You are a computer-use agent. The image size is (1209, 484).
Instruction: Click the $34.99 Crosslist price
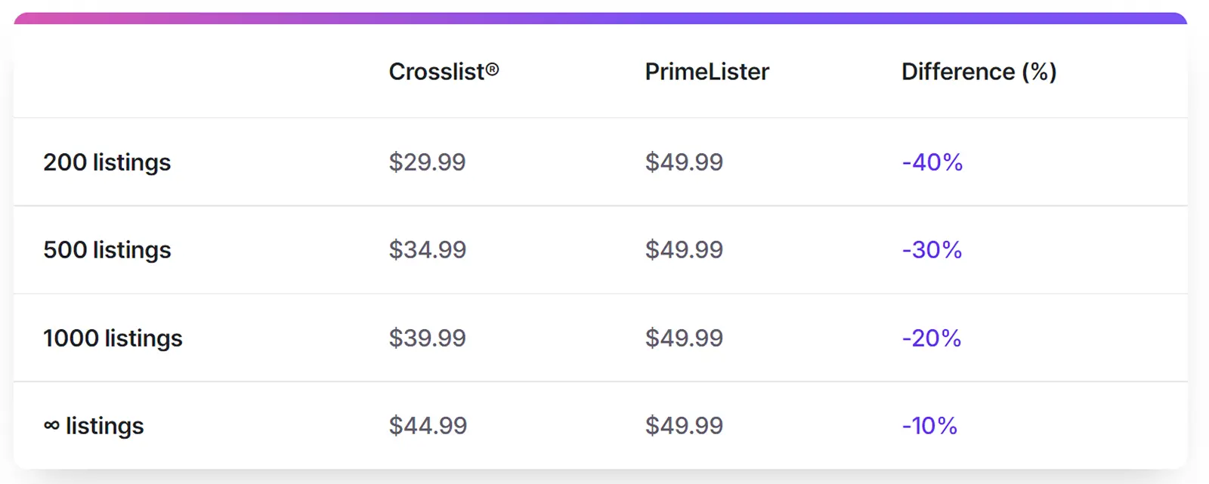click(x=427, y=250)
